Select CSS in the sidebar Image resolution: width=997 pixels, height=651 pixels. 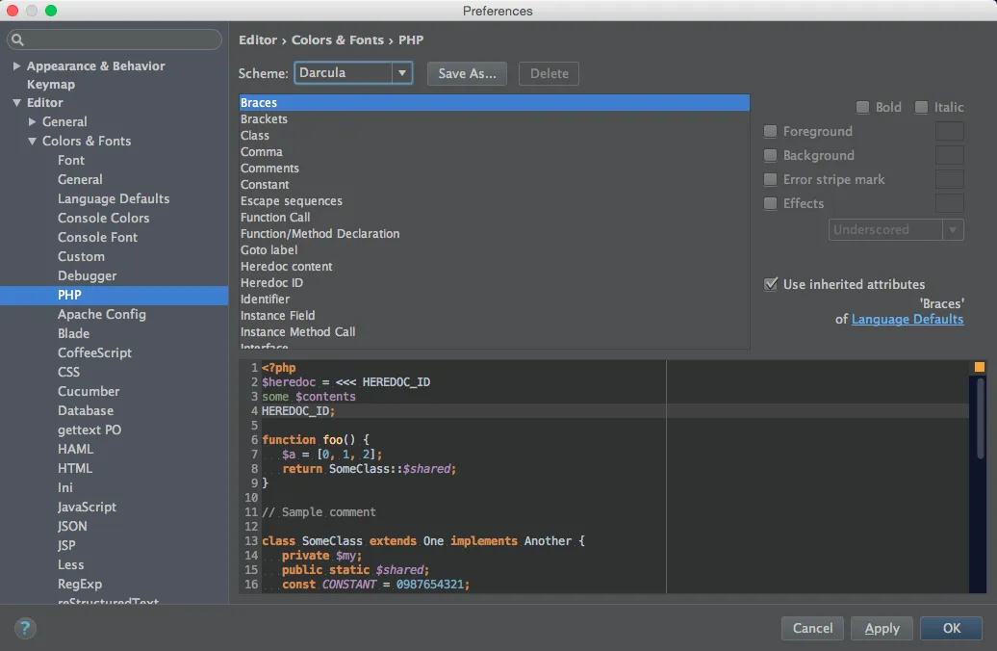click(68, 372)
